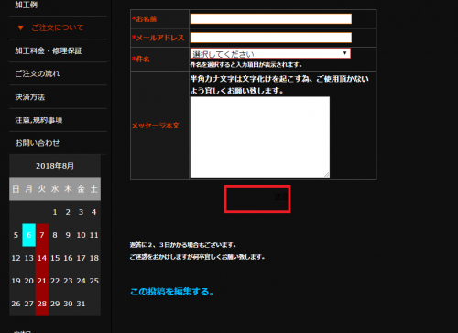Click the 2018年8月 calendar header
The width and height of the screenshot is (458, 333).
pos(55,166)
